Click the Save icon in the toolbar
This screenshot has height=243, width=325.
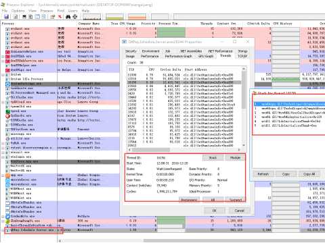6,17
